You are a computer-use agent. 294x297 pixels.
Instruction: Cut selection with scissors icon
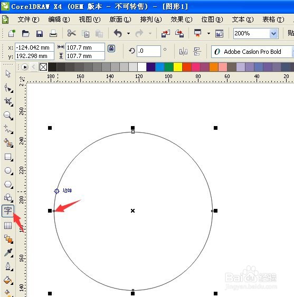[x=71, y=33]
